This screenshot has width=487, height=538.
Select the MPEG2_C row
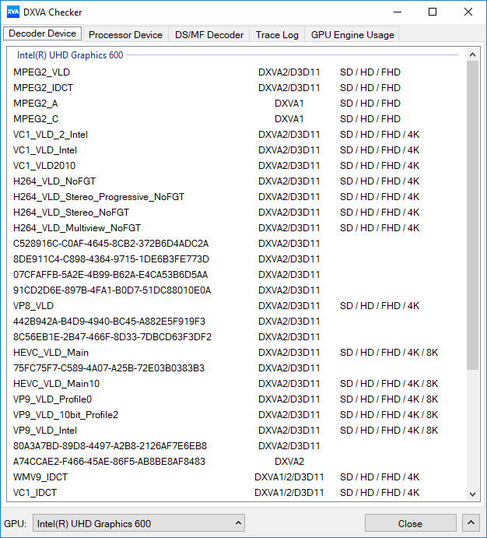pos(236,118)
